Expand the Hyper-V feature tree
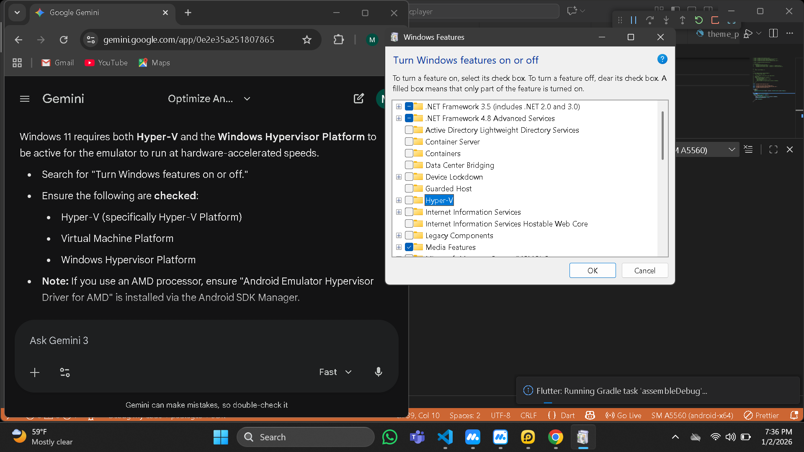The height and width of the screenshot is (452, 804). click(x=399, y=200)
